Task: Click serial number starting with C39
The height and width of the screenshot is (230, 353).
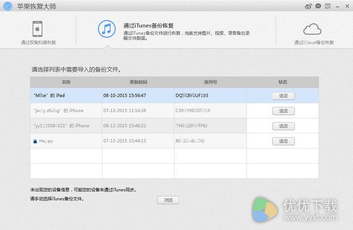Action: 192,110
